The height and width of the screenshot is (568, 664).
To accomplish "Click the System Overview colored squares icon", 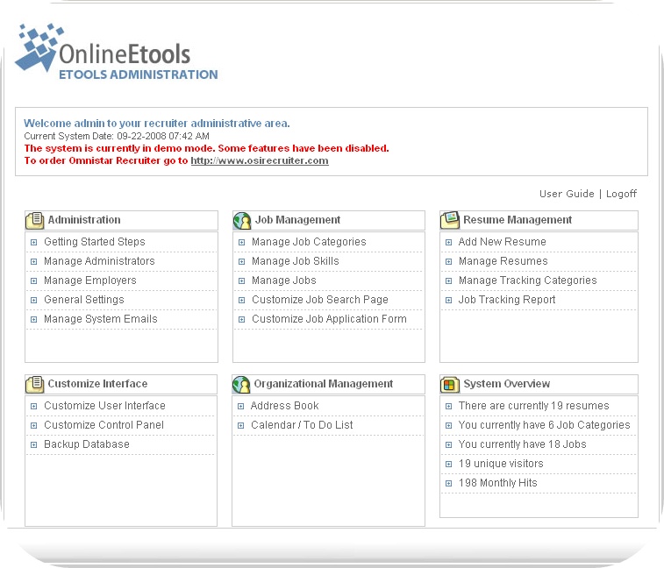I will (450, 384).
